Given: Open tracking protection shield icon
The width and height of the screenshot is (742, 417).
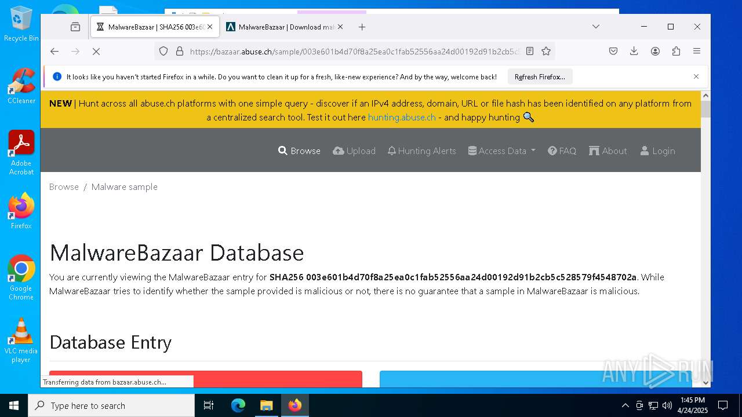Looking at the screenshot, I should pos(163,52).
